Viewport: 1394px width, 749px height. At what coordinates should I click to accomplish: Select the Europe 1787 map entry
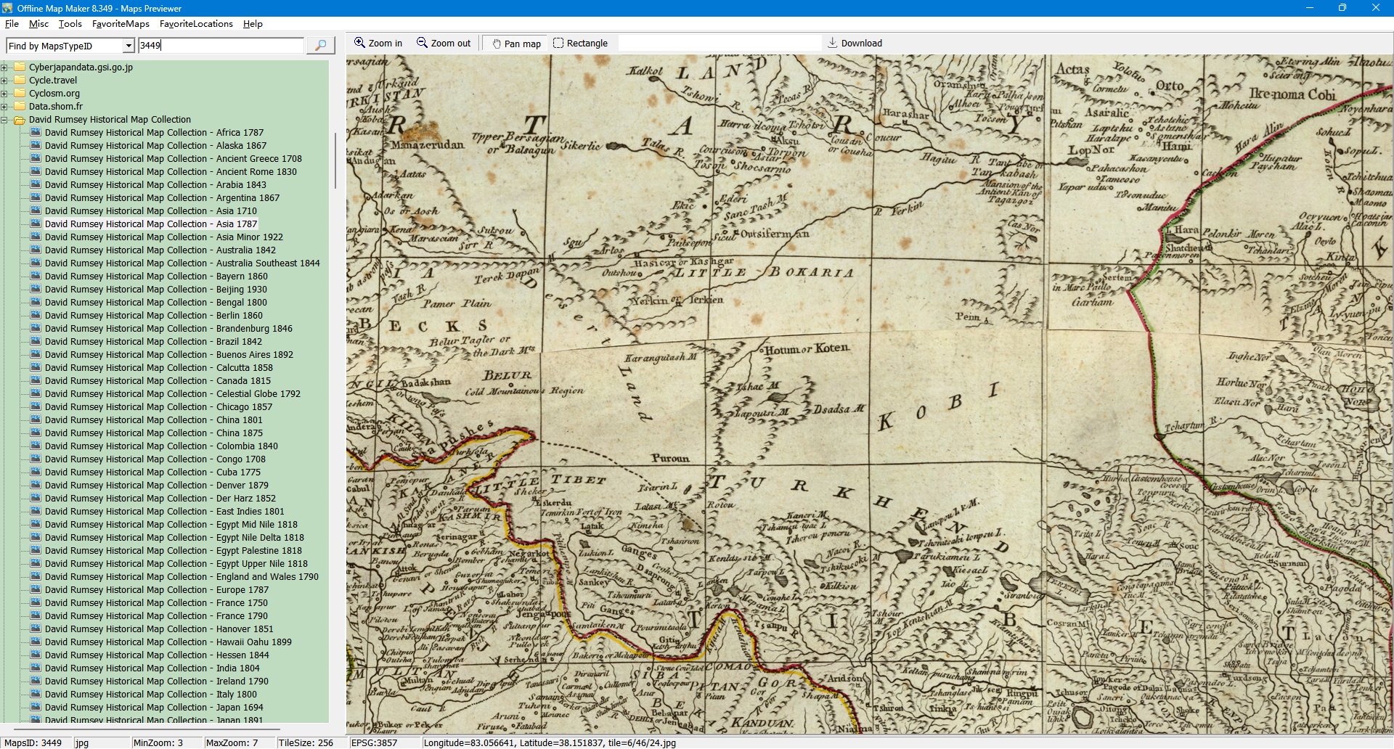click(156, 590)
